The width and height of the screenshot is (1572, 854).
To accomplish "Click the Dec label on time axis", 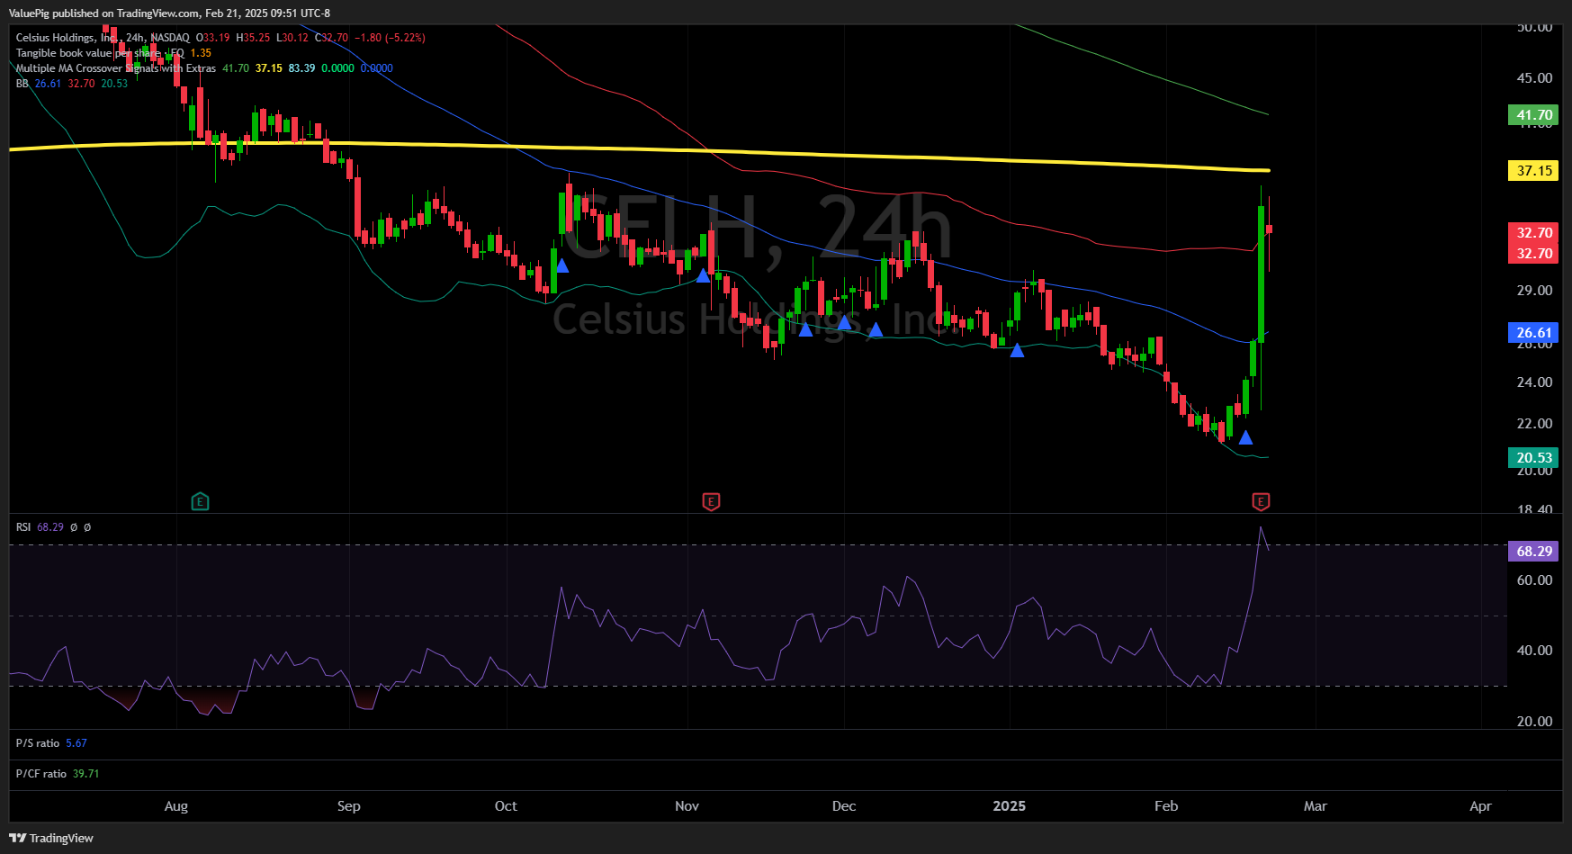I will [844, 806].
